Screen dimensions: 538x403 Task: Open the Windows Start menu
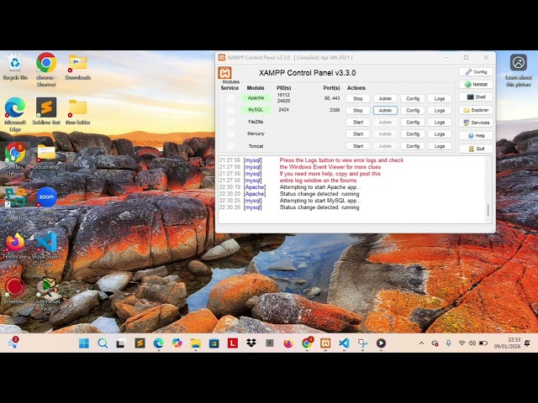[84, 343]
